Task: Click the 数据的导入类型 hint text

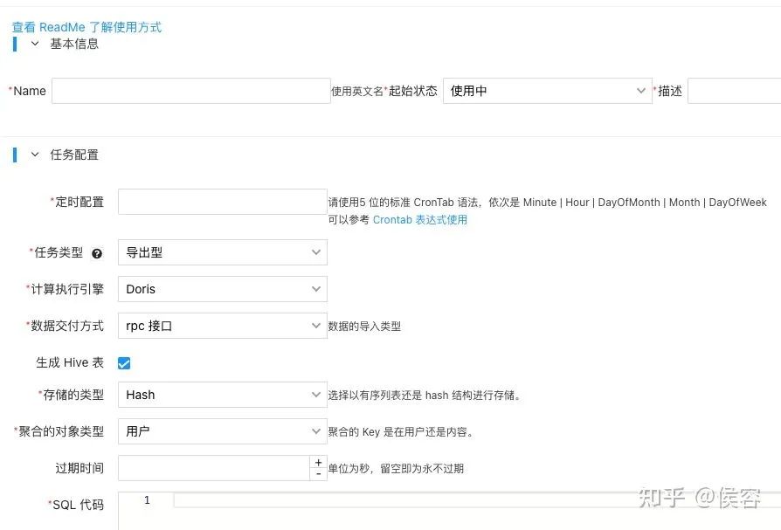Action: (364, 327)
